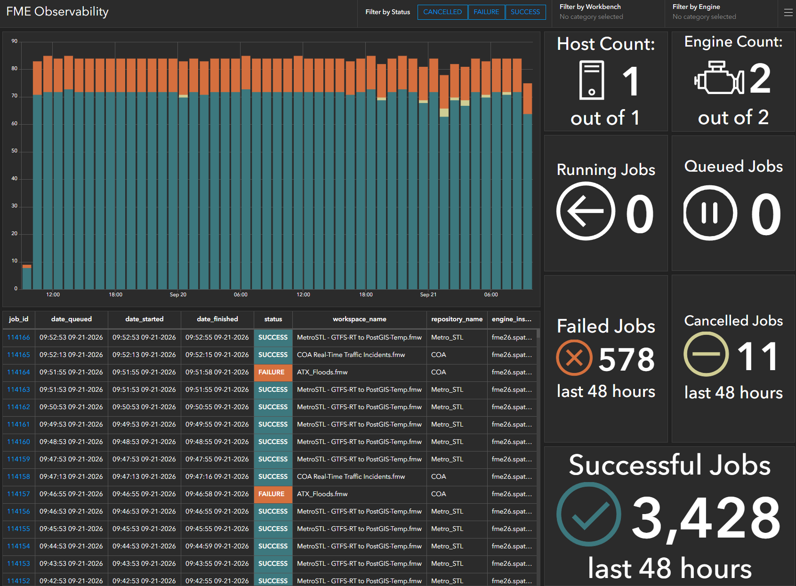The image size is (796, 586).
Task: Click the FME Observability title
Action: [57, 12]
